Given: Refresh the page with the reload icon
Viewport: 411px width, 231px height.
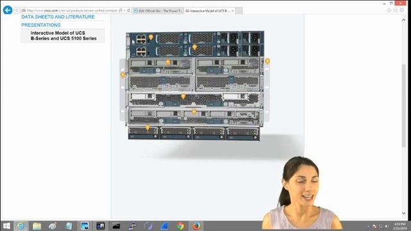Looking at the screenshot, I should pyautogui.click(x=128, y=10).
